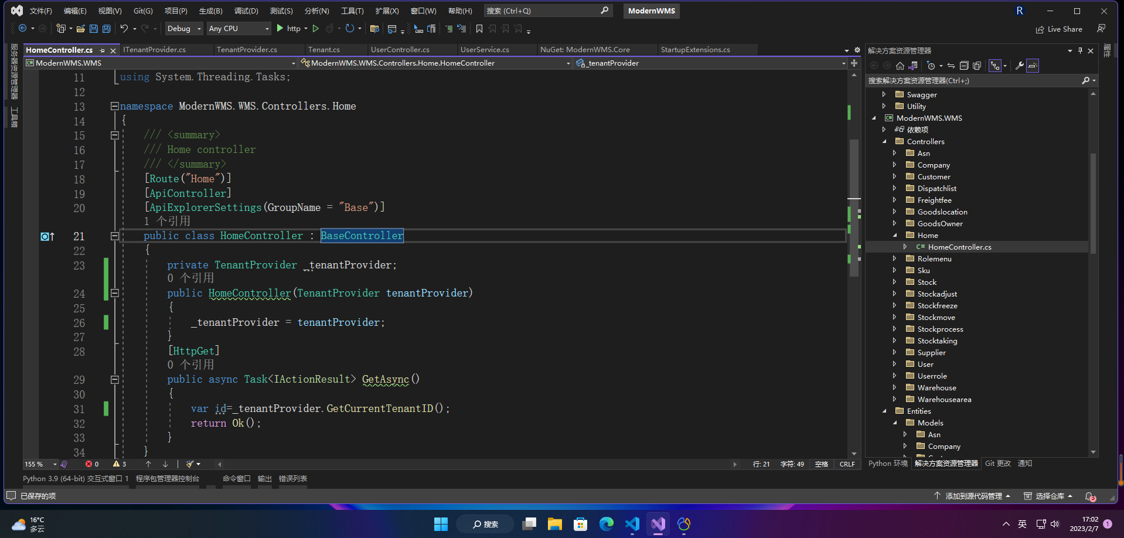
Task: Open the 输出 bottom panel tab
Action: coord(265,479)
